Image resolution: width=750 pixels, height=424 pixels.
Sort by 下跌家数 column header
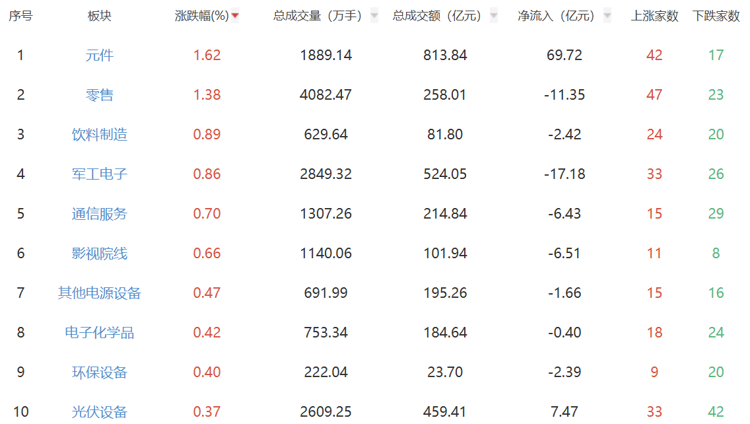[716, 16]
